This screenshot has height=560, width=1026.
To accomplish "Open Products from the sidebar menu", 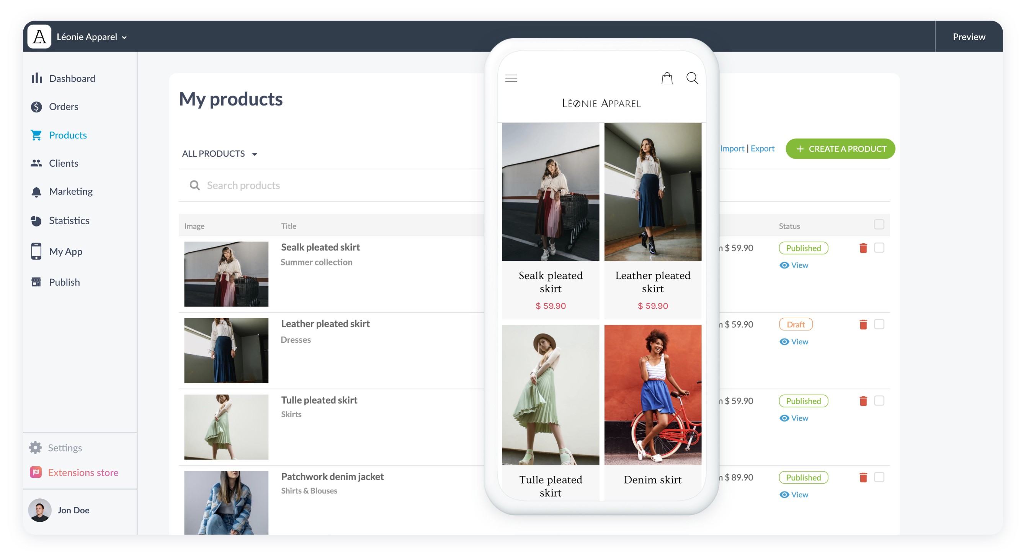I will [67, 135].
